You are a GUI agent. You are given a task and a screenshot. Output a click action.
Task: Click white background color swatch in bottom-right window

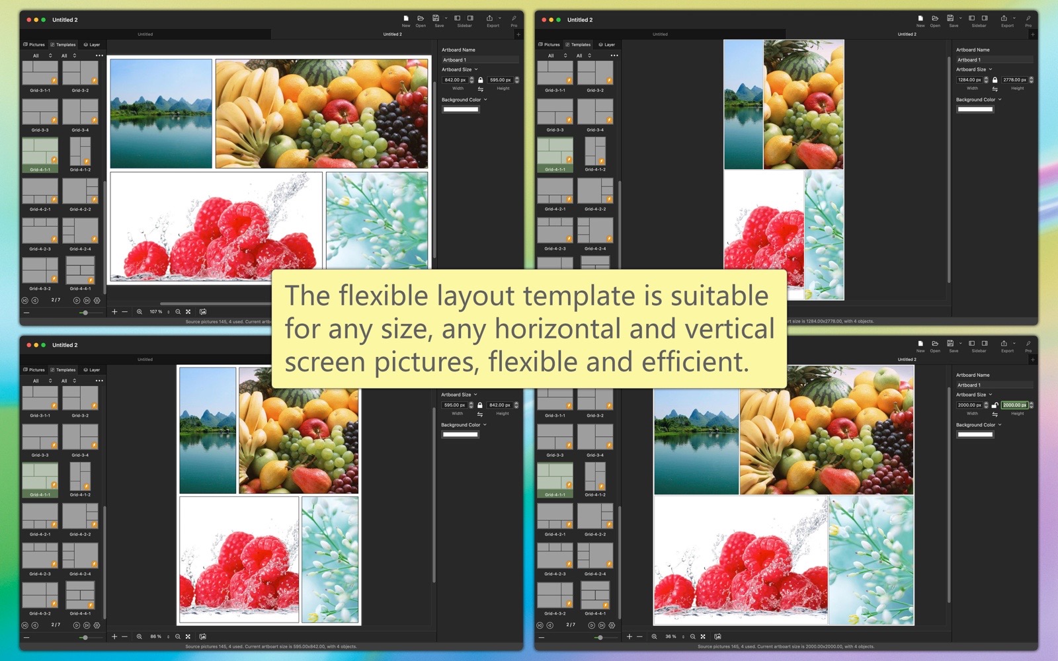[x=975, y=435]
